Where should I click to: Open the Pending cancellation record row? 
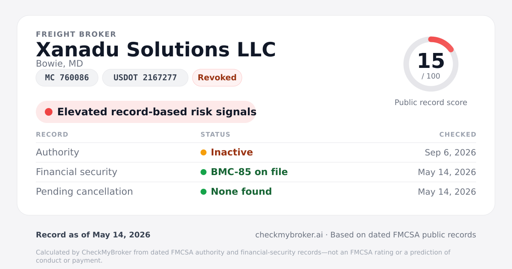pos(256,192)
